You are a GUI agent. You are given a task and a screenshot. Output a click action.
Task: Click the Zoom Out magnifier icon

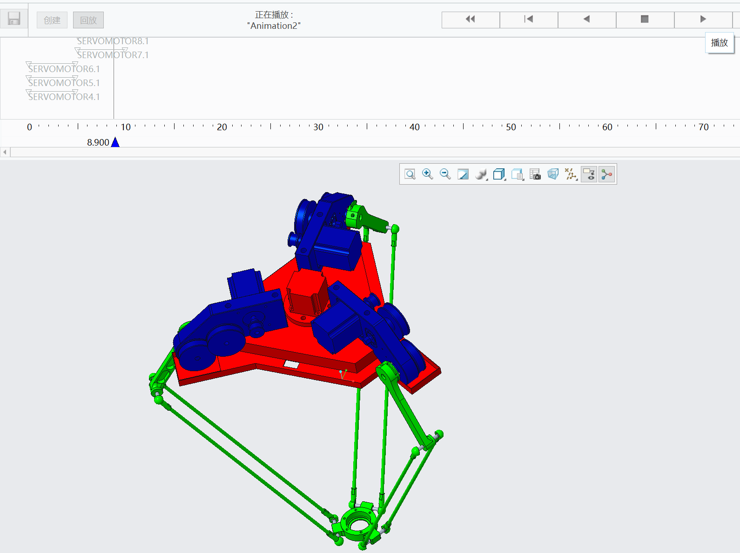(x=445, y=174)
